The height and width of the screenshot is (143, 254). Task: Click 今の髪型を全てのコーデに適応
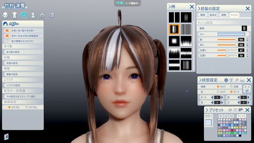(x=23, y=96)
